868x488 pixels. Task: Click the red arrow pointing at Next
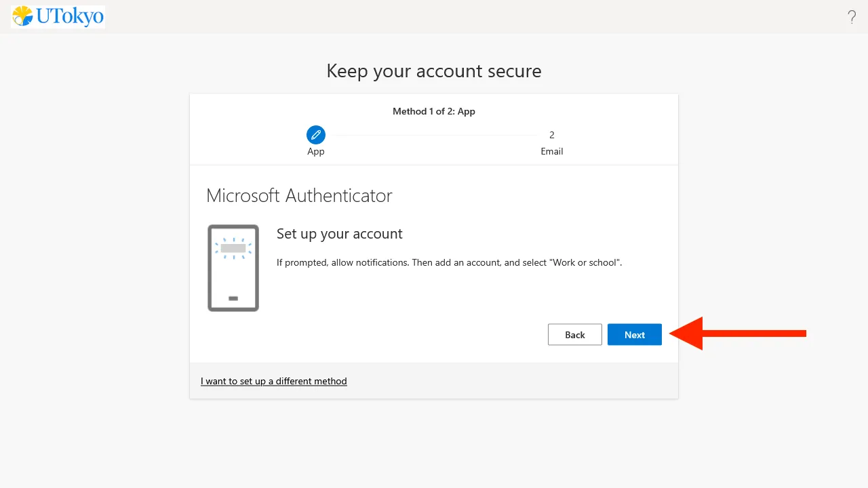pyautogui.click(x=738, y=333)
